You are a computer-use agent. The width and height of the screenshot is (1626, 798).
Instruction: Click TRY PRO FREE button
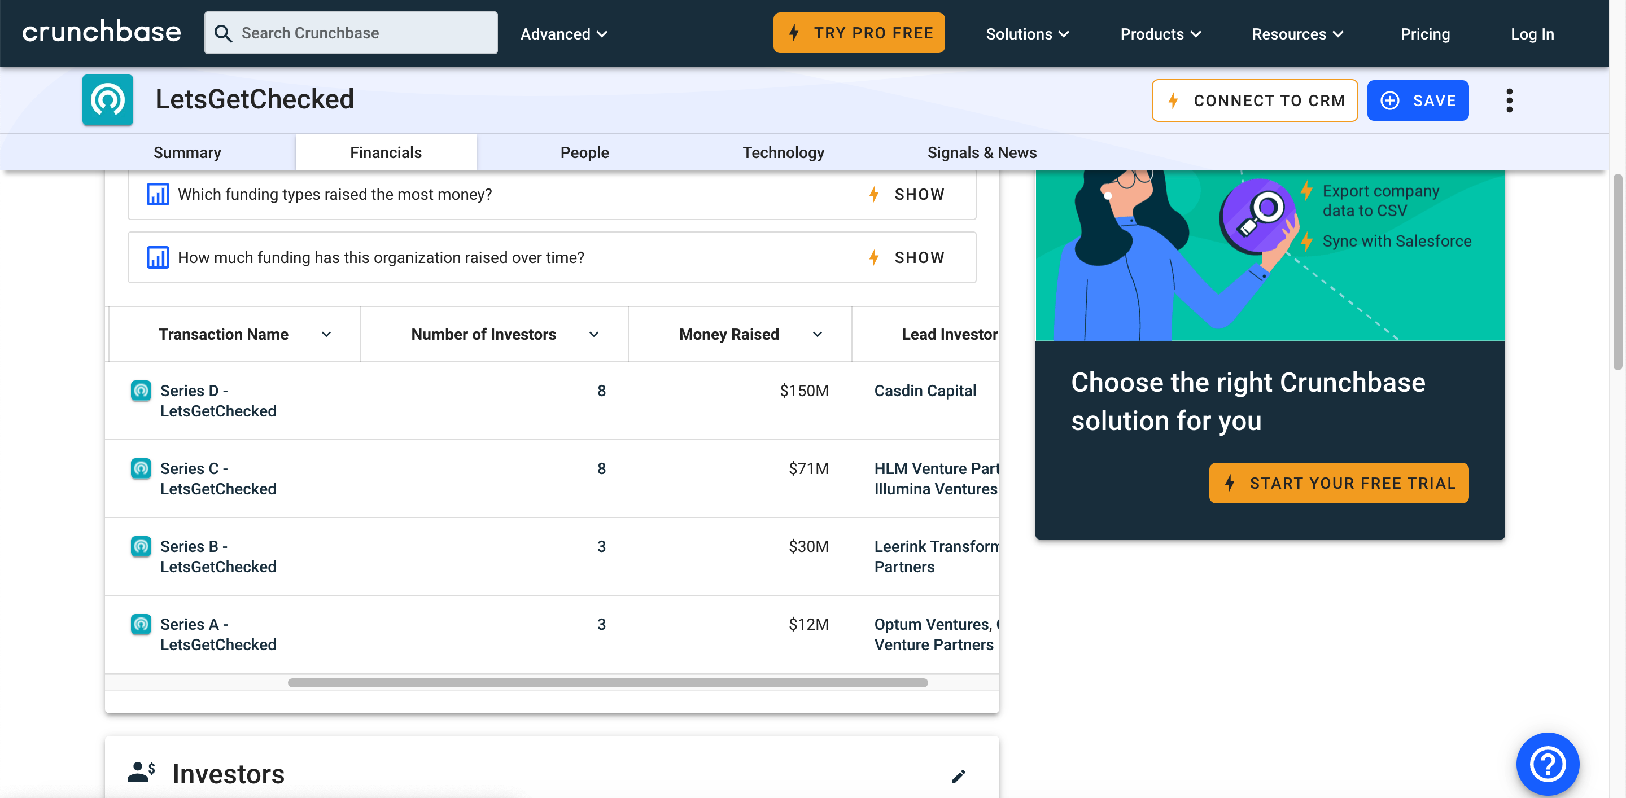(x=858, y=33)
